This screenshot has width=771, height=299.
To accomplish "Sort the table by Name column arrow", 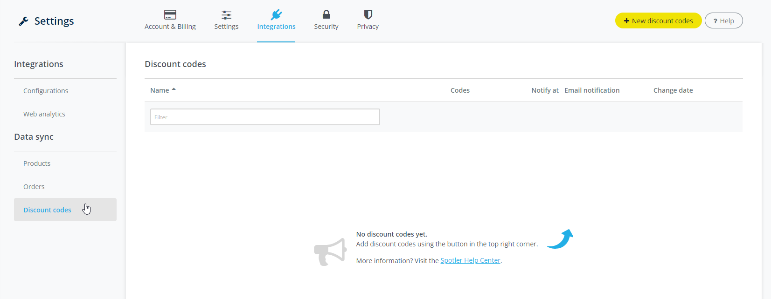I will coord(174,90).
